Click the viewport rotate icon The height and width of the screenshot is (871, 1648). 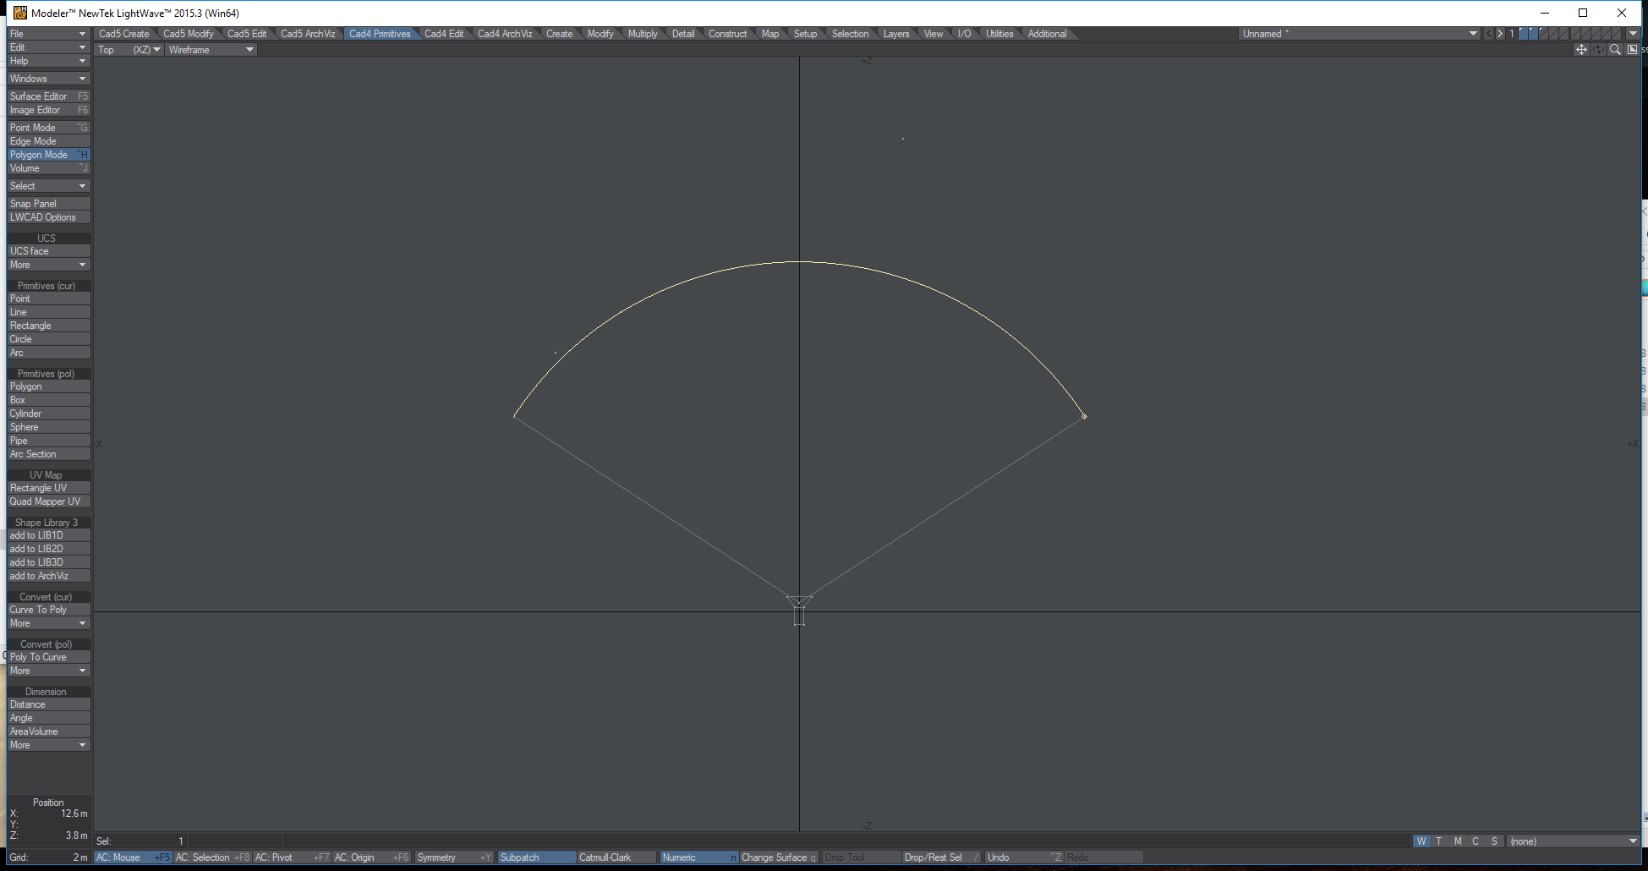(1598, 50)
